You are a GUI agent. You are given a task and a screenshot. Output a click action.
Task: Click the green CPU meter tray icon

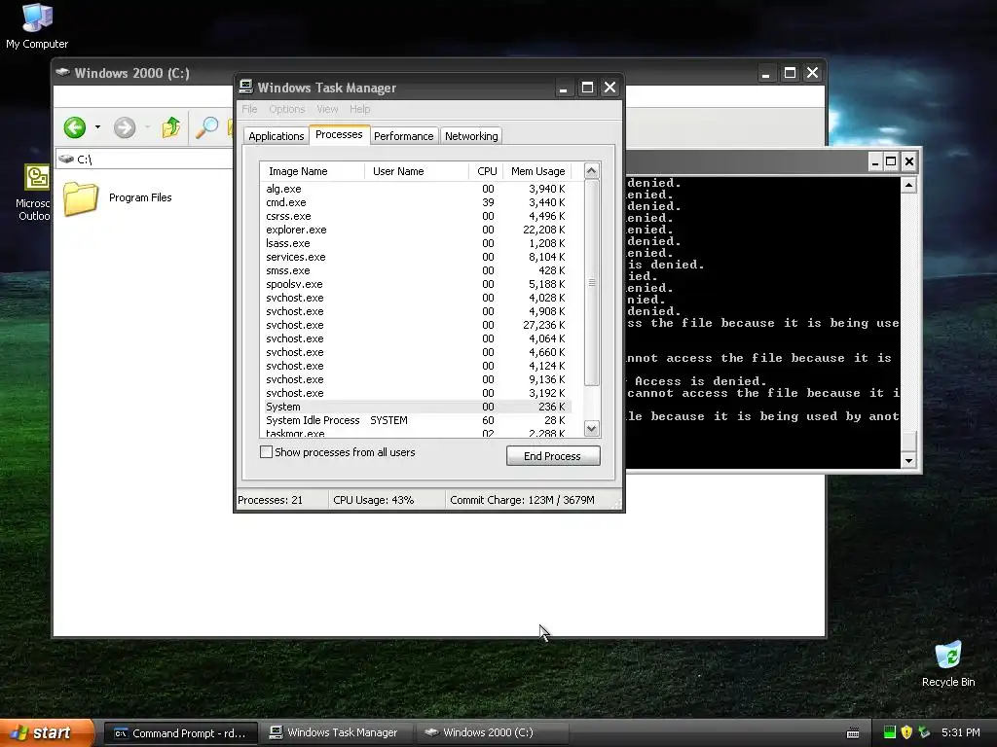(x=890, y=732)
